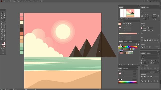161x90 pixels.
Task: Open the font style Regular dropdown
Action: pyautogui.click(x=158, y=58)
